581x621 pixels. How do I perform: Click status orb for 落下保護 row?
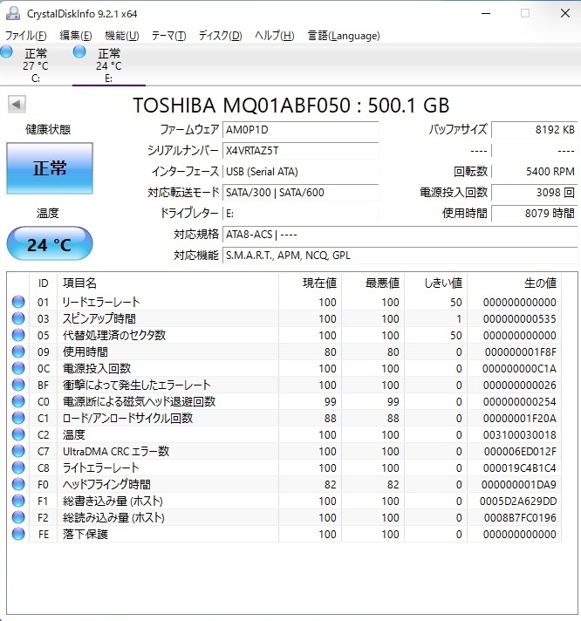pos(18,535)
